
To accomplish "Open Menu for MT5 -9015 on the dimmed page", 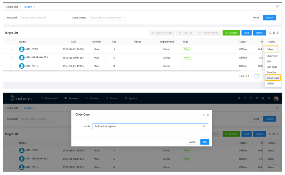I will tap(271, 167).
